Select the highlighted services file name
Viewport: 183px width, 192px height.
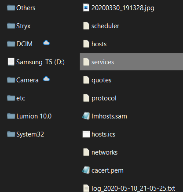pos(102,62)
